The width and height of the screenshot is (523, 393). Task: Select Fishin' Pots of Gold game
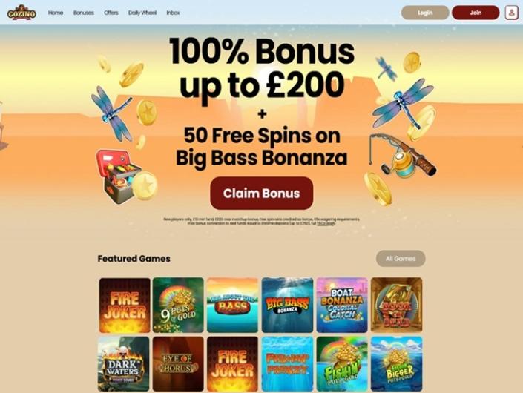(x=342, y=363)
